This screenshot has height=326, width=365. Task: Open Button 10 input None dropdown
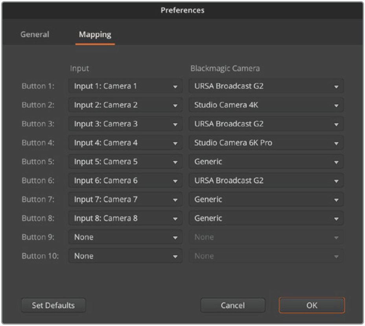tap(125, 256)
